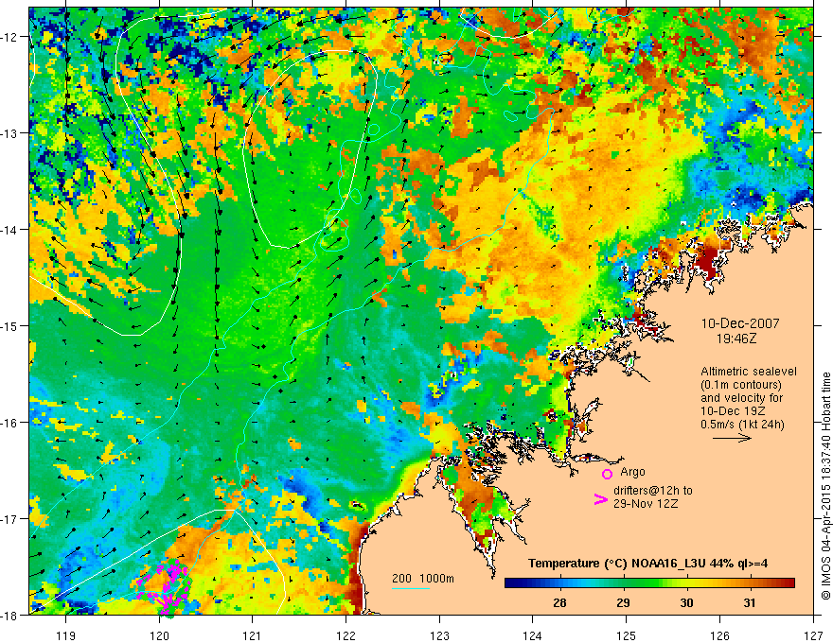The width and height of the screenshot is (833, 643).
Task: Click the colorbar tick label 31
Action: [750, 602]
